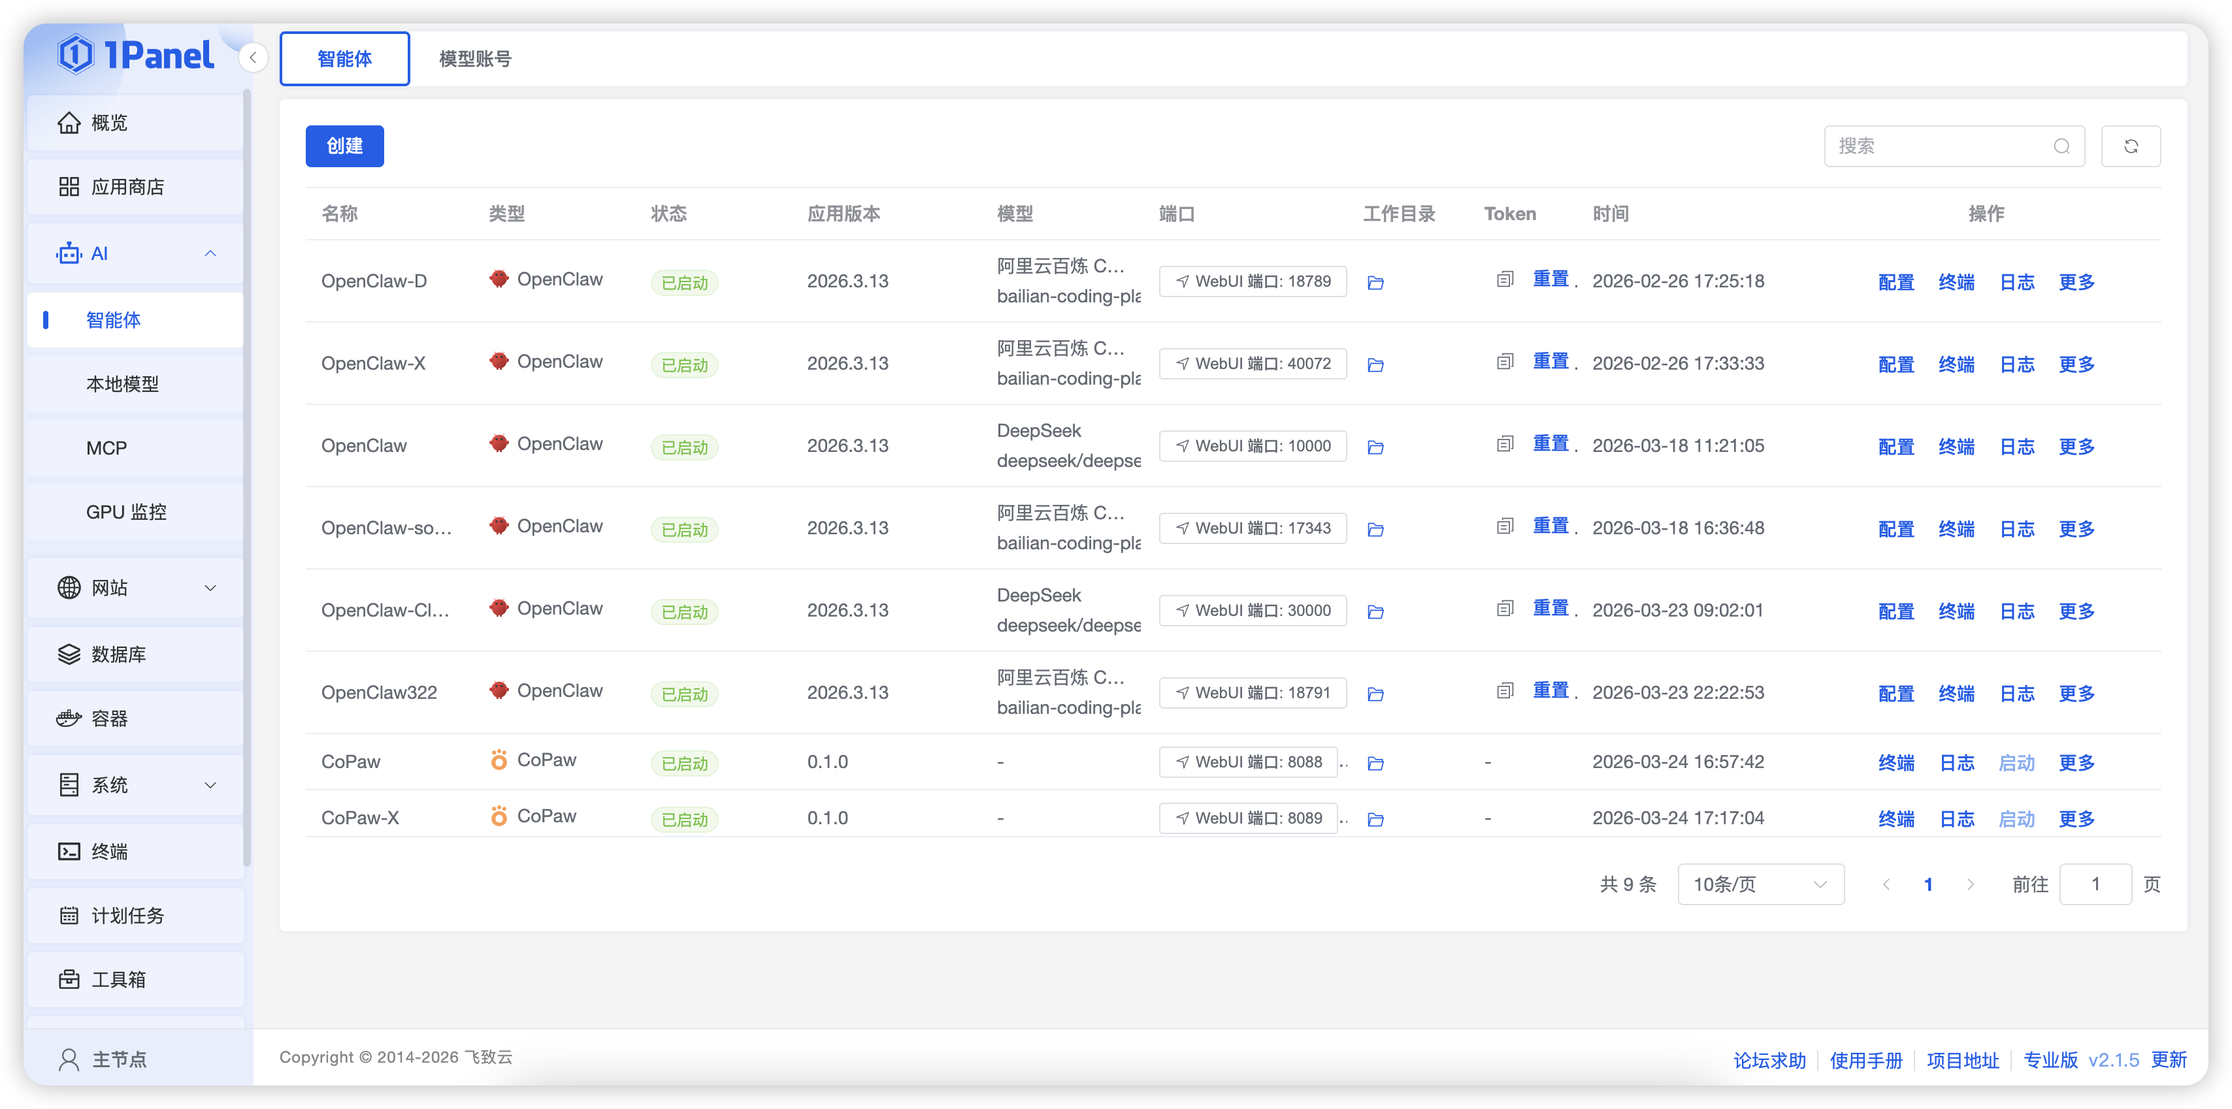Viewport: 2232px width, 1109px height.
Task: Open the 容器 containers sidebar item
Action: tap(110, 719)
